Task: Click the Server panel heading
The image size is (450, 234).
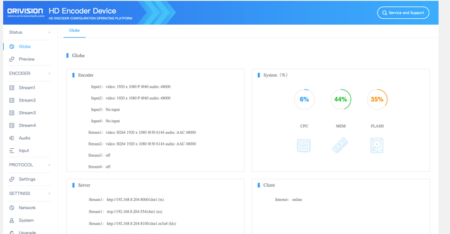Action: pos(83,185)
